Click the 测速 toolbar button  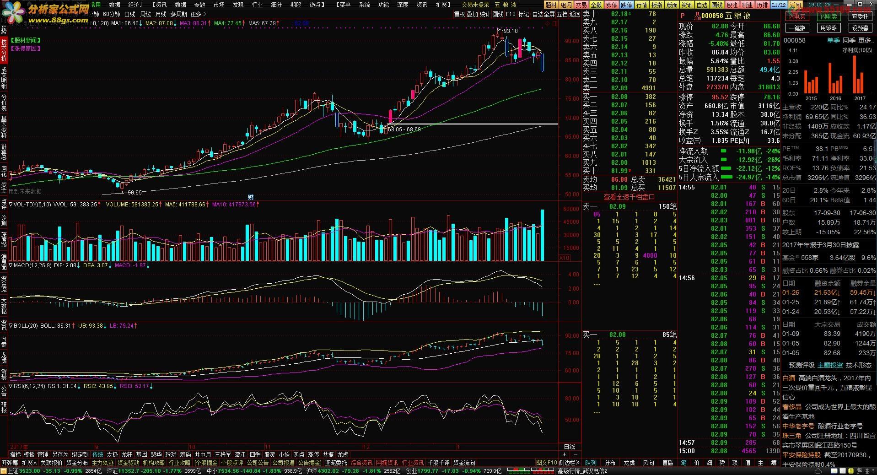pyautogui.click(x=747, y=5)
